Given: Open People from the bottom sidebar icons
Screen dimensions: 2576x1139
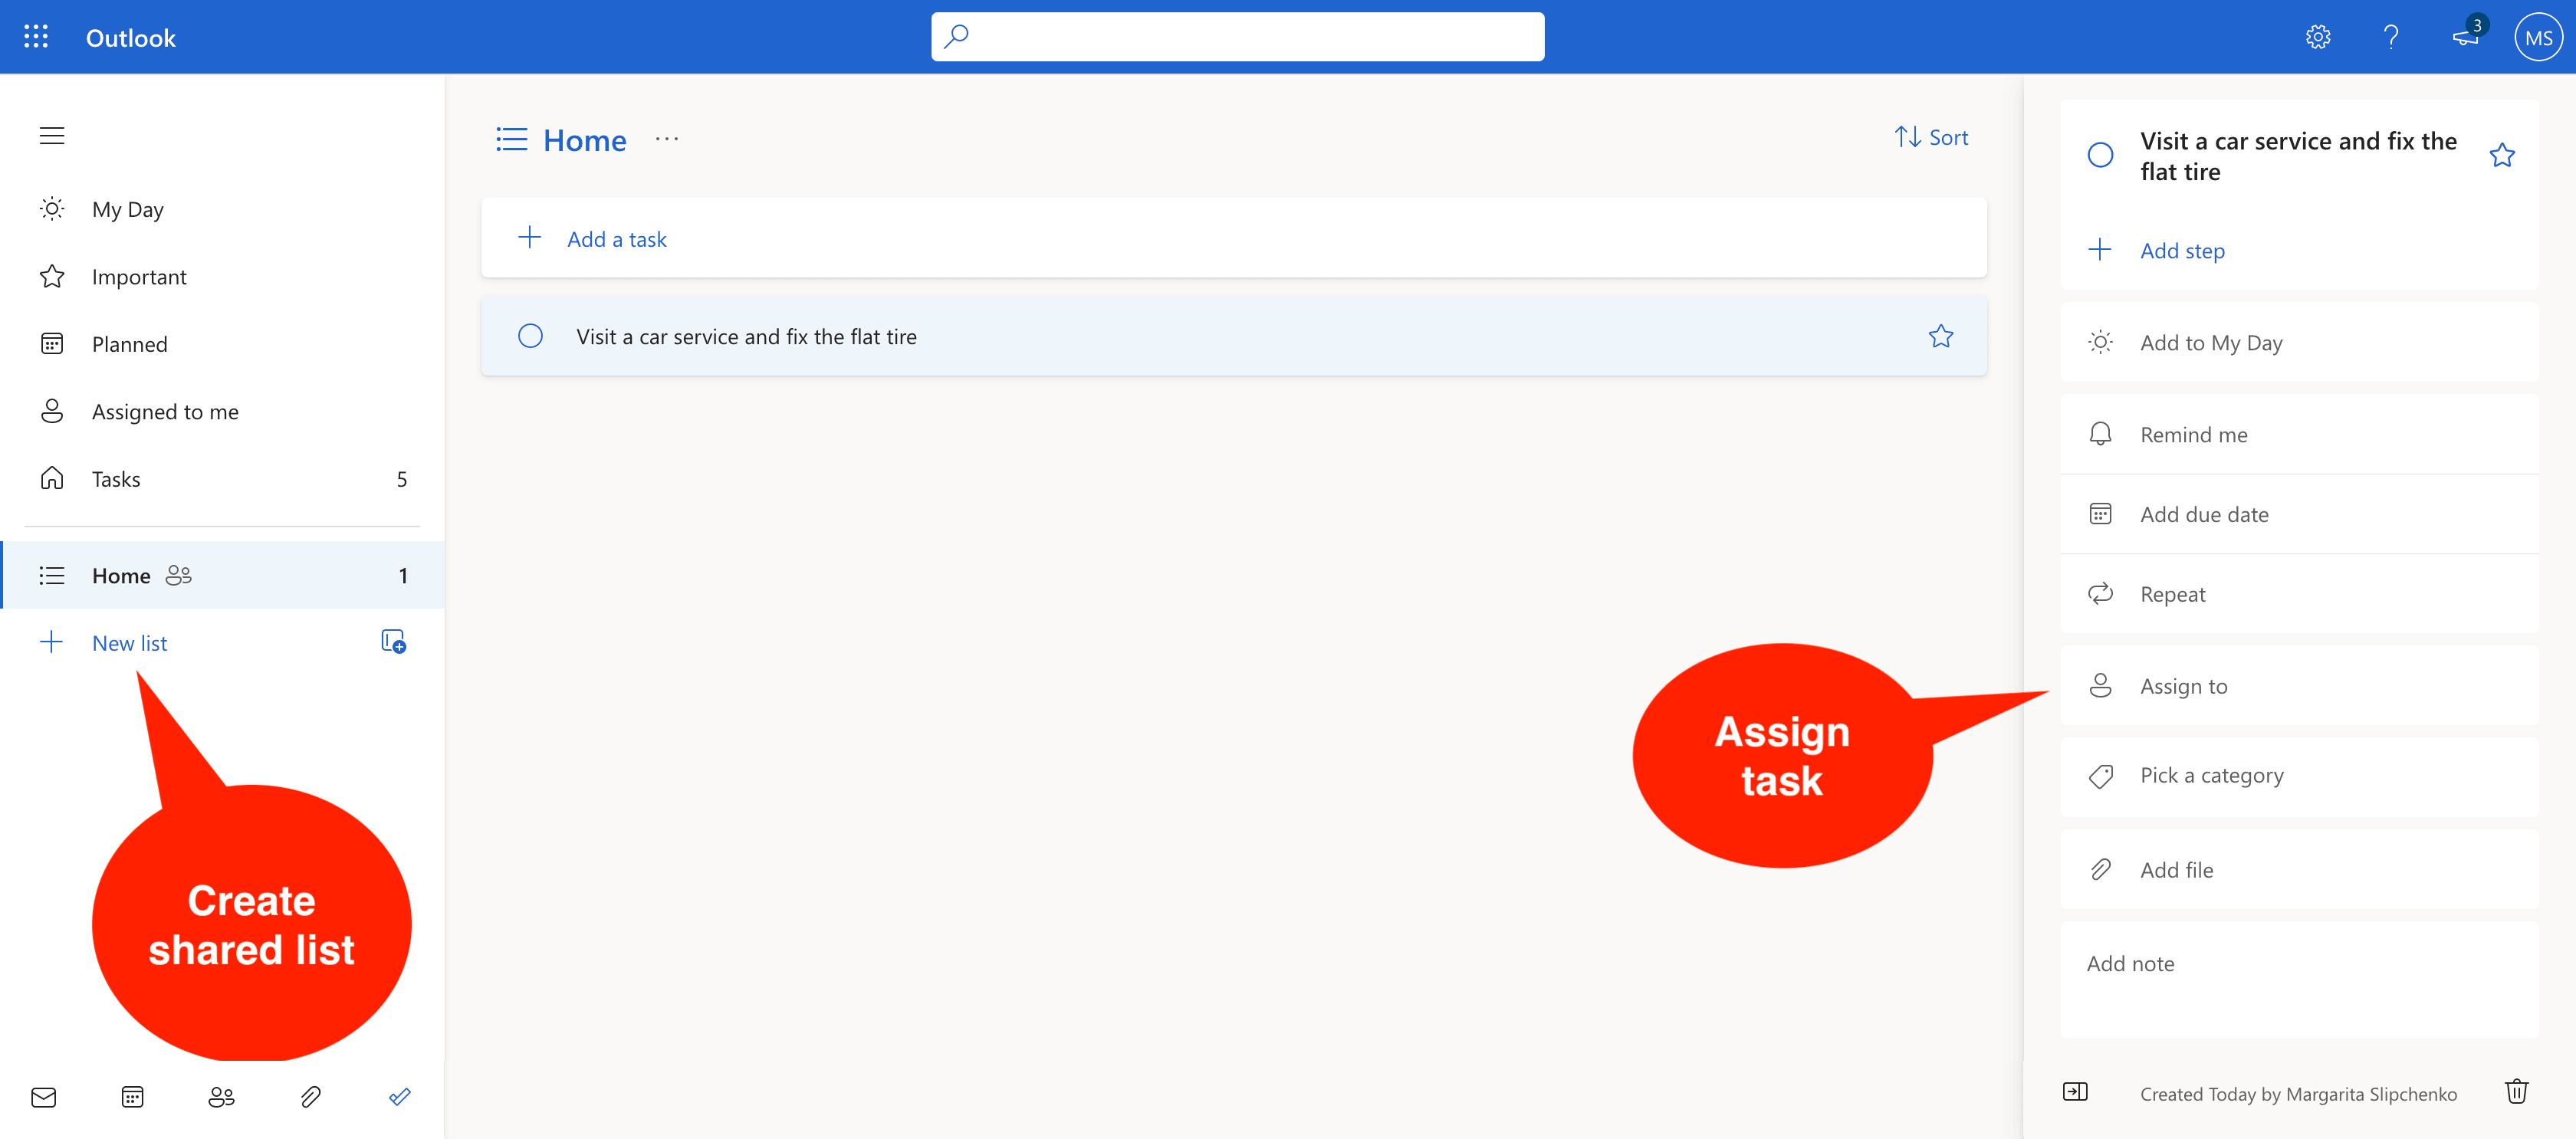Looking at the screenshot, I should [222, 1096].
